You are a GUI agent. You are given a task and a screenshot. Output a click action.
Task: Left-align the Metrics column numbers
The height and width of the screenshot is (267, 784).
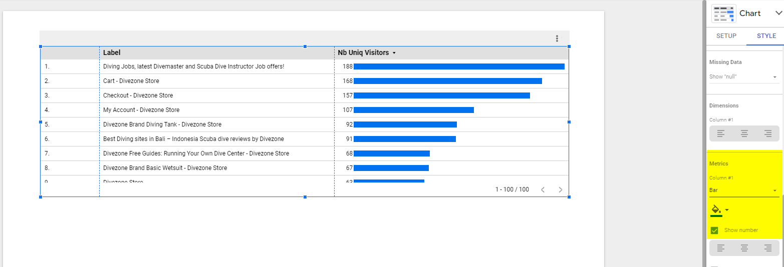click(x=721, y=247)
